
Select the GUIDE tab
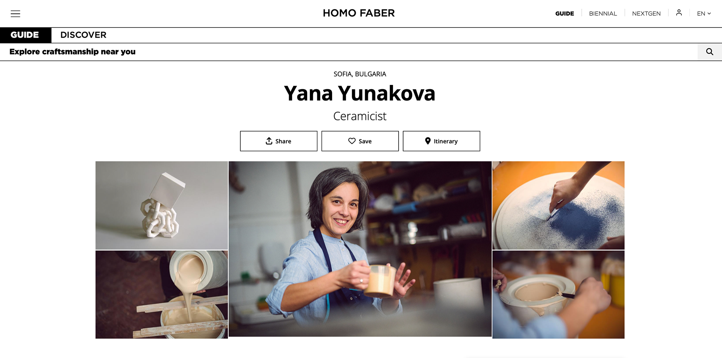click(25, 35)
